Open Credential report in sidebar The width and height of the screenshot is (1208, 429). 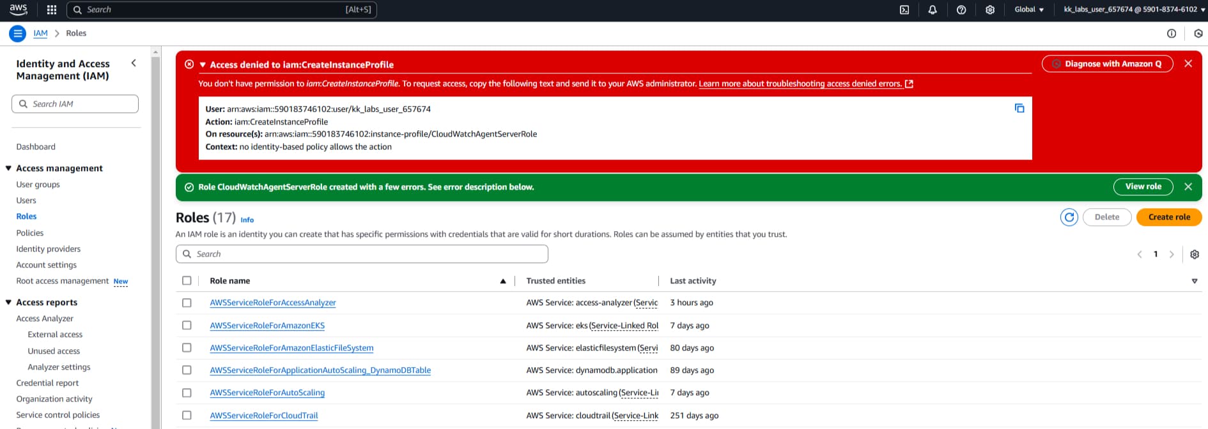pyautogui.click(x=47, y=383)
